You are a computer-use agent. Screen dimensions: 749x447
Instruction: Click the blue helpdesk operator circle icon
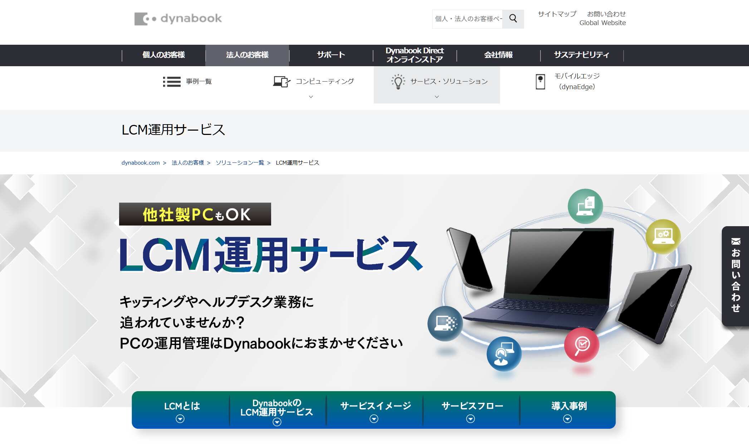[504, 354]
